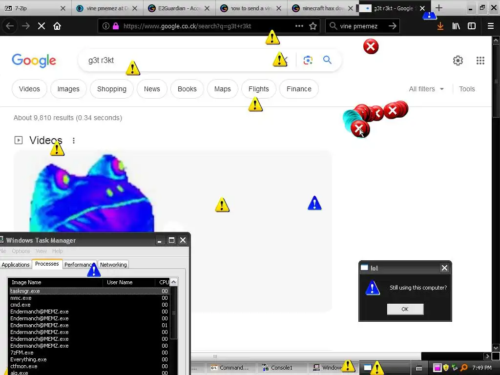
Task: Open a new tab with plus button
Action: tap(439, 8)
